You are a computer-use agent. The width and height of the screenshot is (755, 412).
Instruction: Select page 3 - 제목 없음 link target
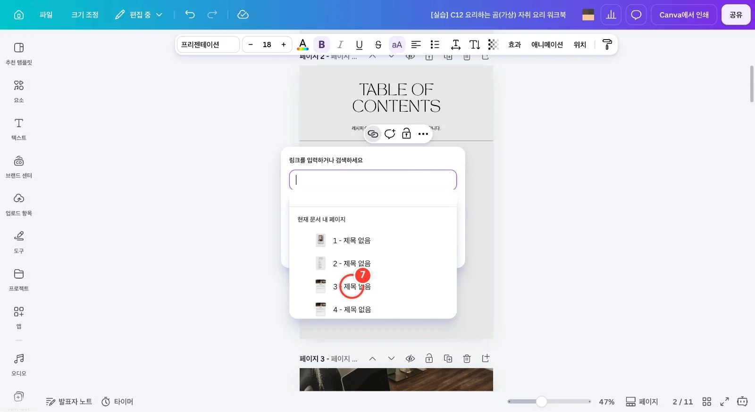[x=373, y=286]
